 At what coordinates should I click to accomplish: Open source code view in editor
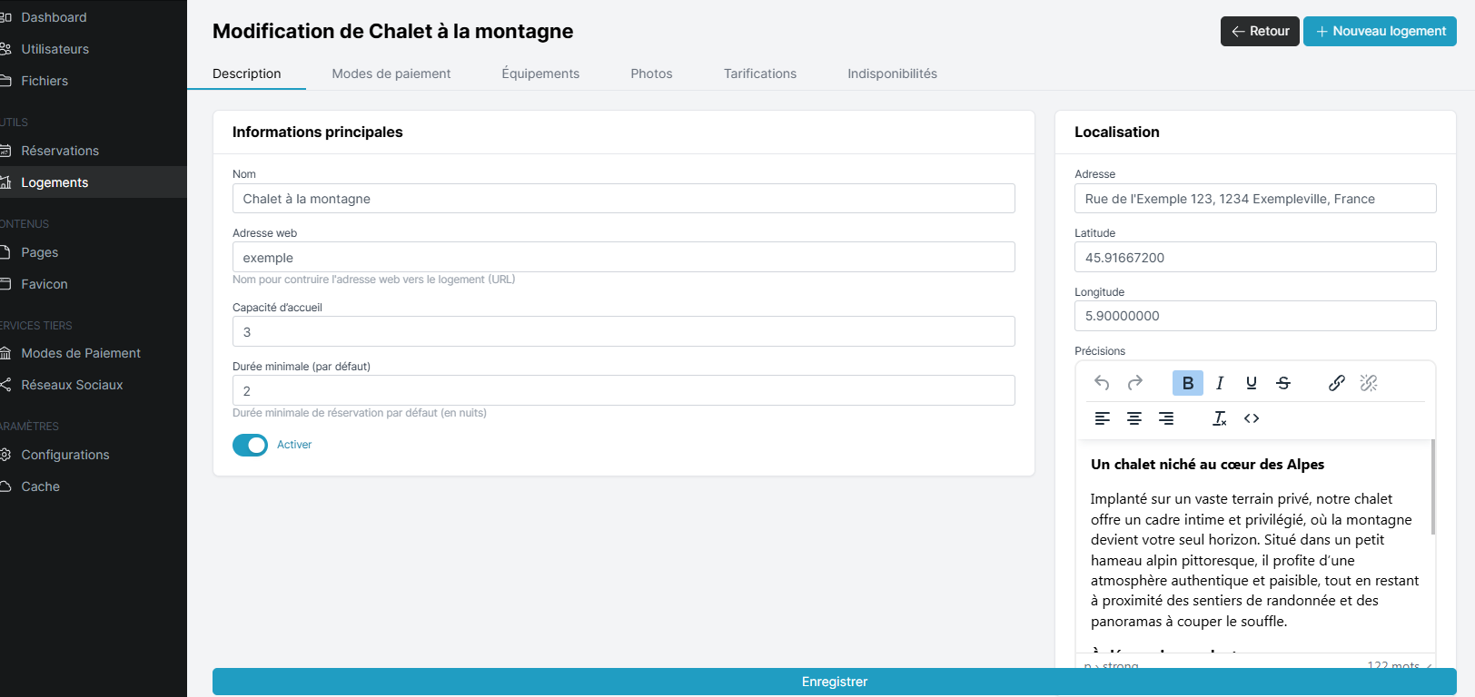point(1252,418)
